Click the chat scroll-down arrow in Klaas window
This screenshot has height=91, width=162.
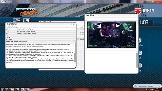pyautogui.click(x=137, y=68)
